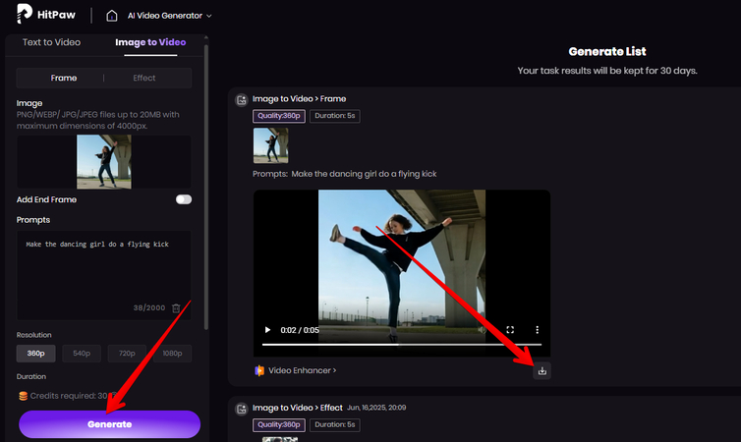The image size is (741, 442).
Task: Play the generated flying kick video
Action: pos(267,330)
